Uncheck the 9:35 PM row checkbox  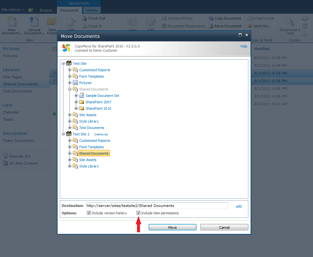pos(54,73)
